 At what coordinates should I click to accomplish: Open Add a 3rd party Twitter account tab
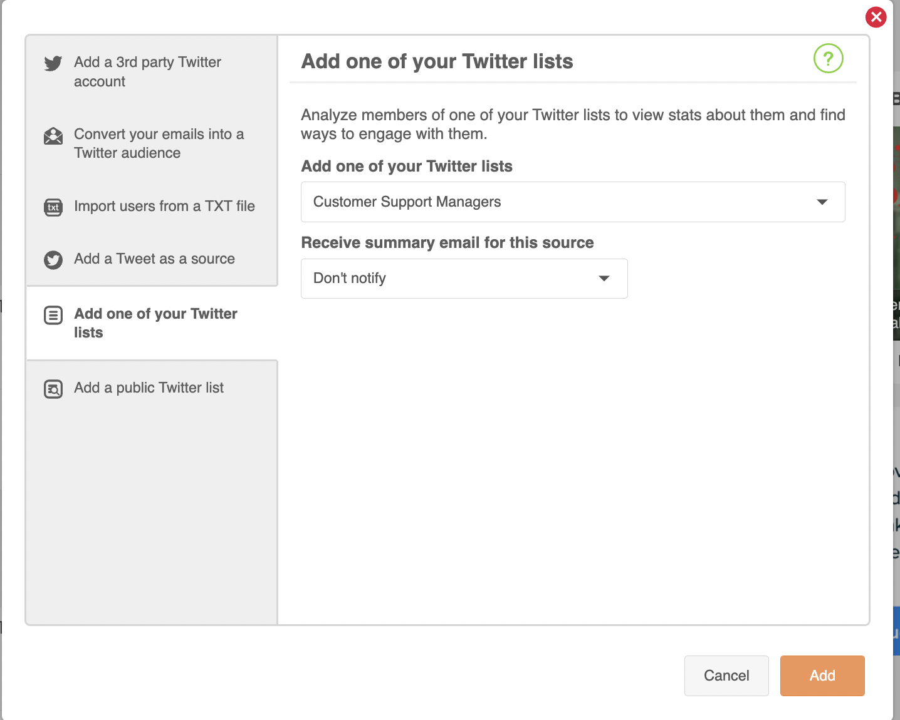[152, 71]
